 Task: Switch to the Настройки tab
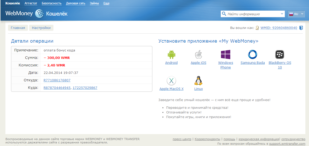point(41,28)
